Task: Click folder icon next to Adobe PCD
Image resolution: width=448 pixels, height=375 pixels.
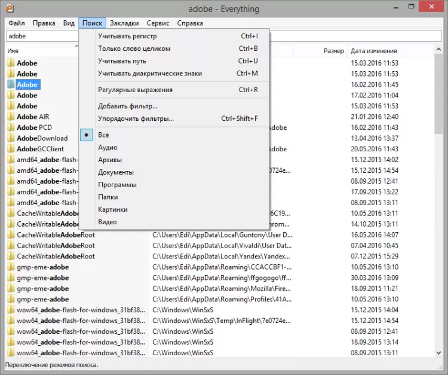Action: (11, 127)
